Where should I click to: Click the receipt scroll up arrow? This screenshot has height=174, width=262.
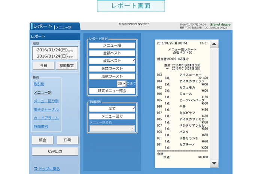(214, 44)
